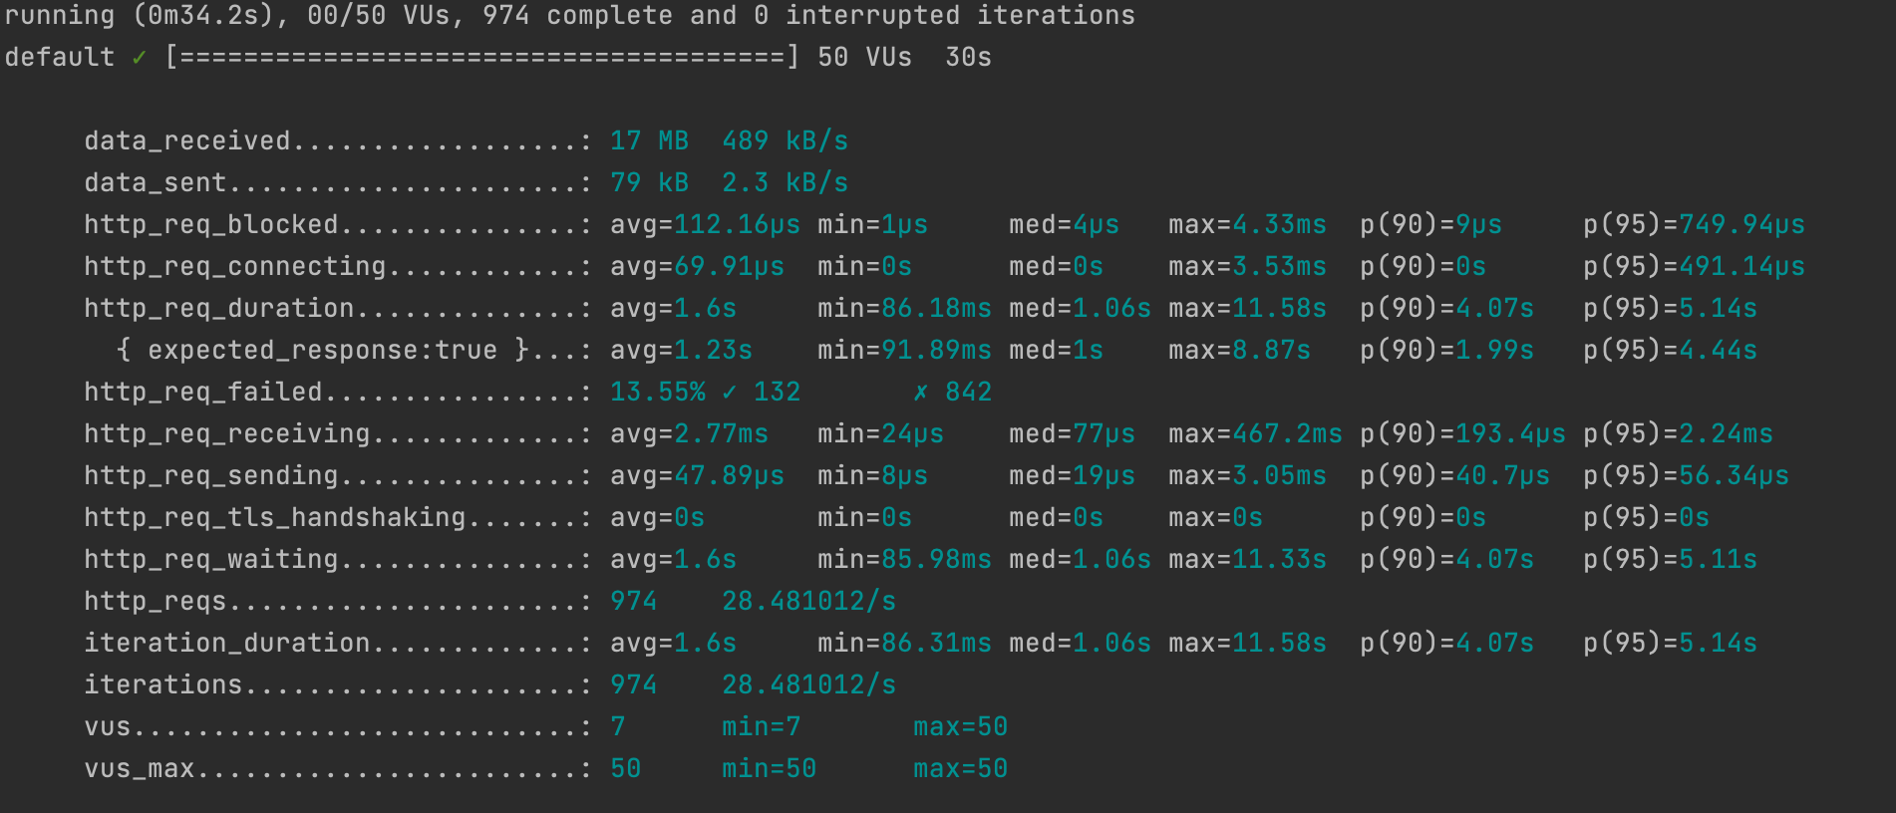Click the 17 MB data received value

pos(649,141)
